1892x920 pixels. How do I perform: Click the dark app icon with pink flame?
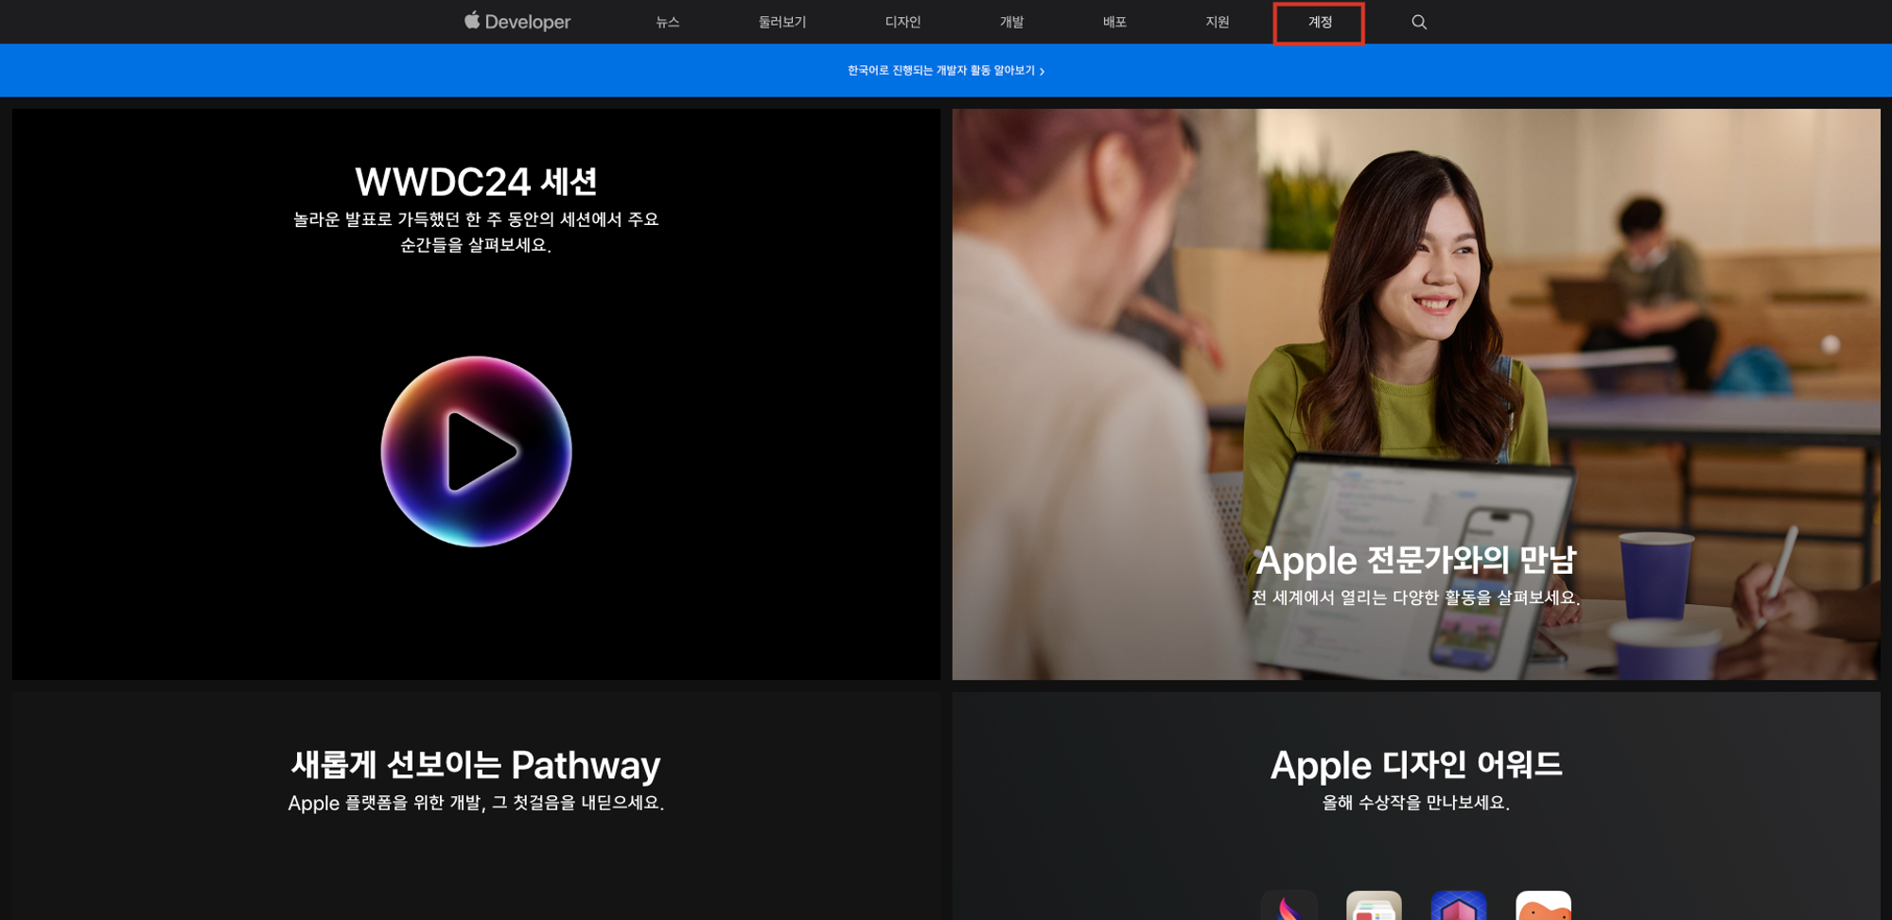(x=1289, y=905)
